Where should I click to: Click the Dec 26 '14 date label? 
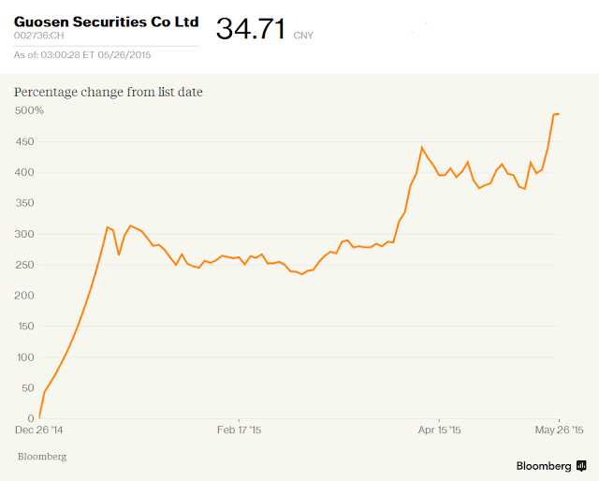[x=41, y=430]
